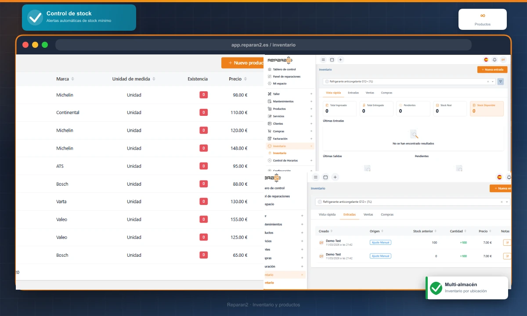Click the hamburger menu icon above the Vista rápida view

pyautogui.click(x=323, y=60)
